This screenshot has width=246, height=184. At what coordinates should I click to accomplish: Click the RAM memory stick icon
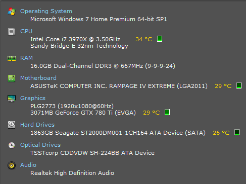[x=12, y=58]
